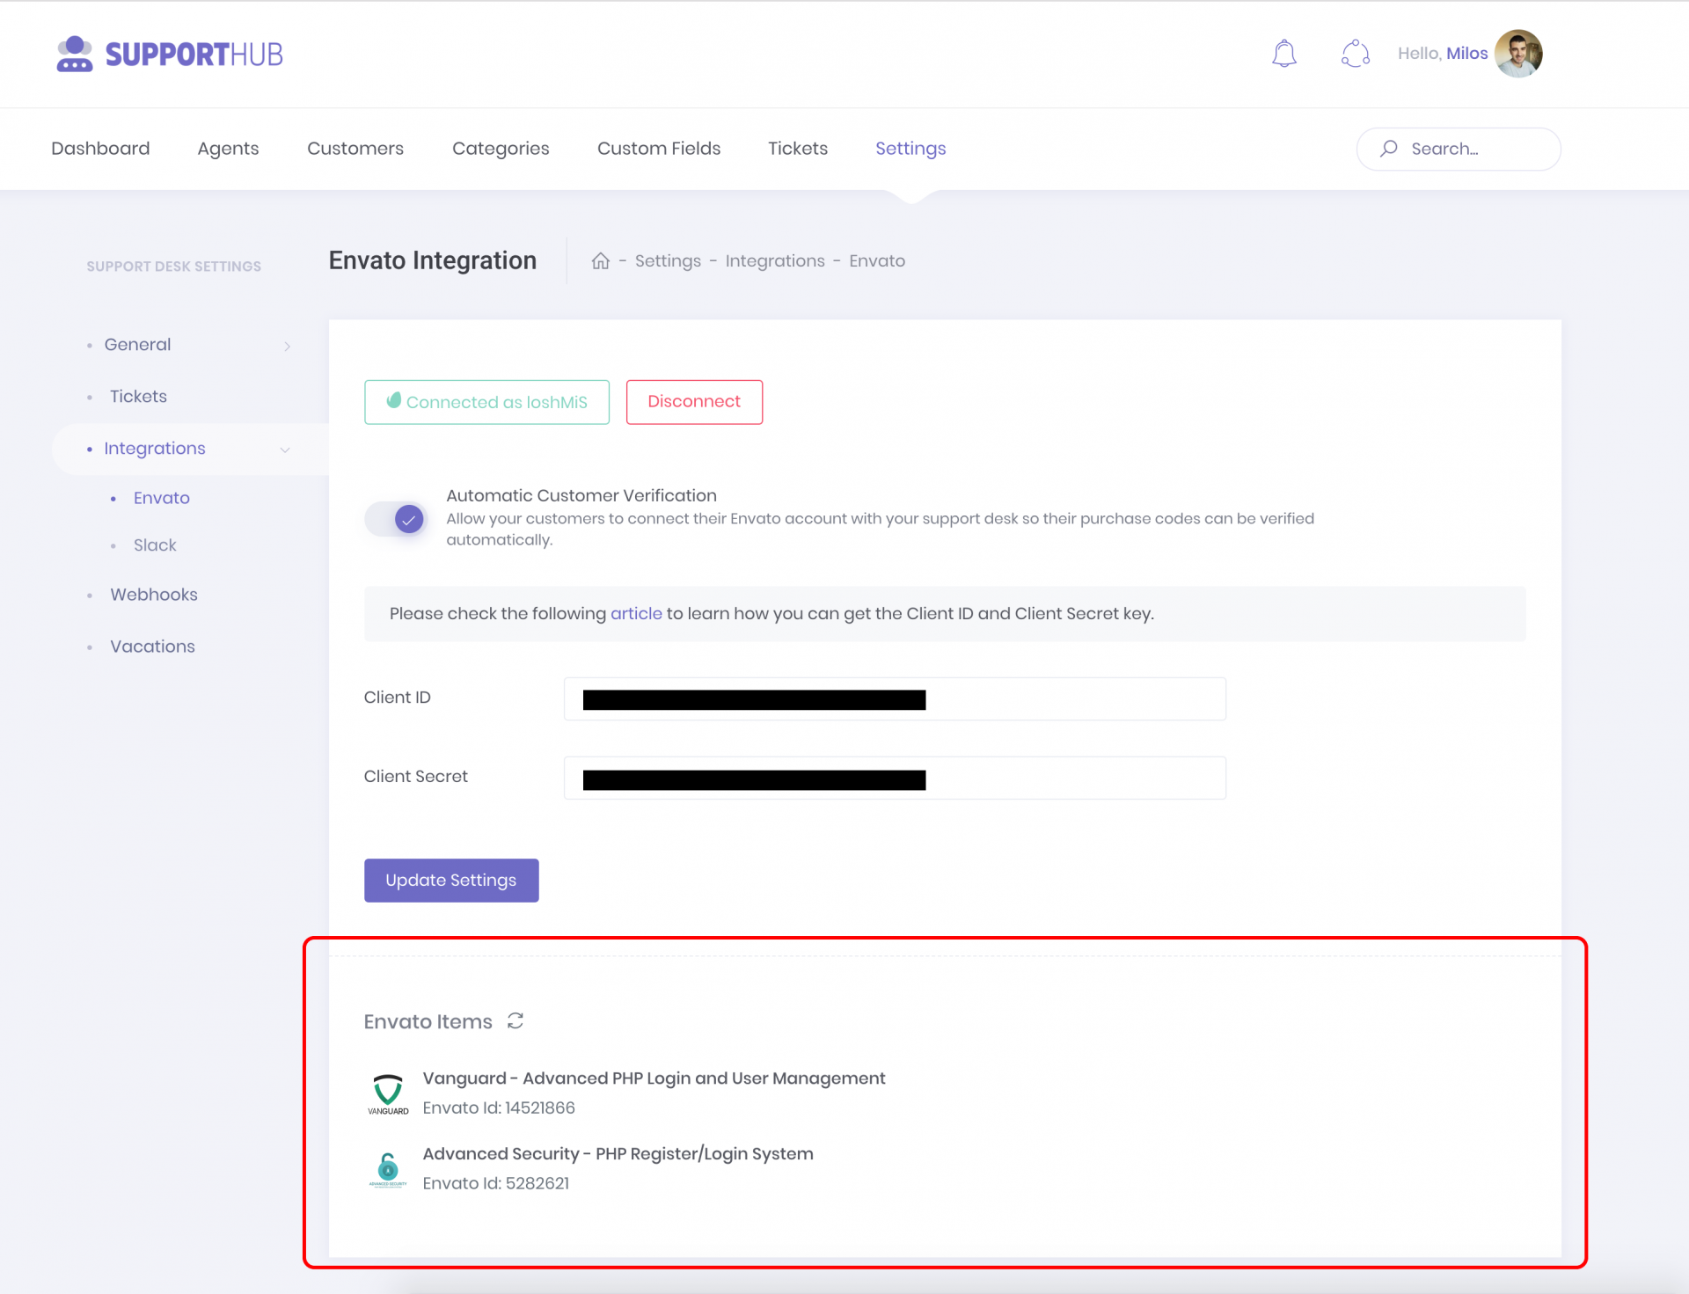Go to the Dashboard tab
Screen dimensions: 1689x1294
coord(100,149)
